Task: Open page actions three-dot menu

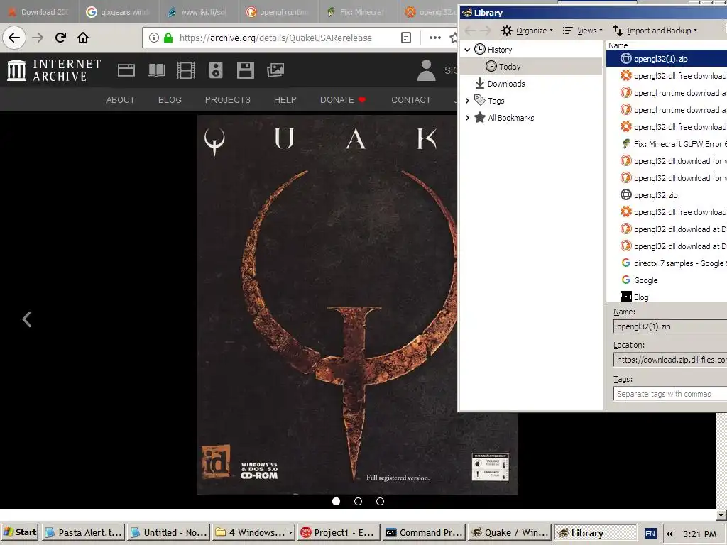Action: [x=435, y=38]
